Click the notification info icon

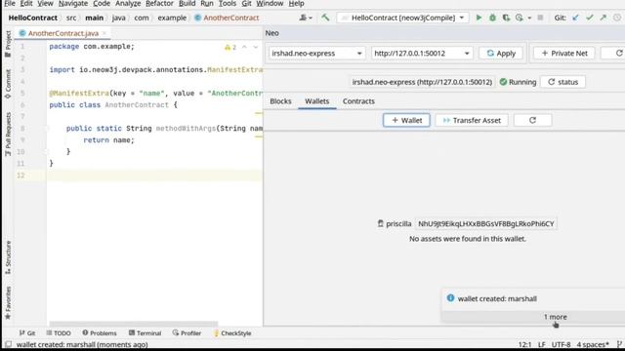coord(450,298)
